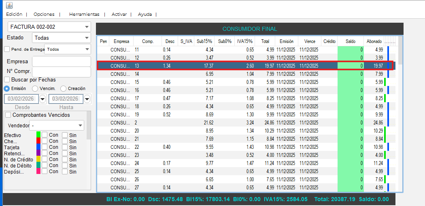The image size is (425, 206).
Task: Click the purple Retención color indicator
Action: (x=38, y=153)
